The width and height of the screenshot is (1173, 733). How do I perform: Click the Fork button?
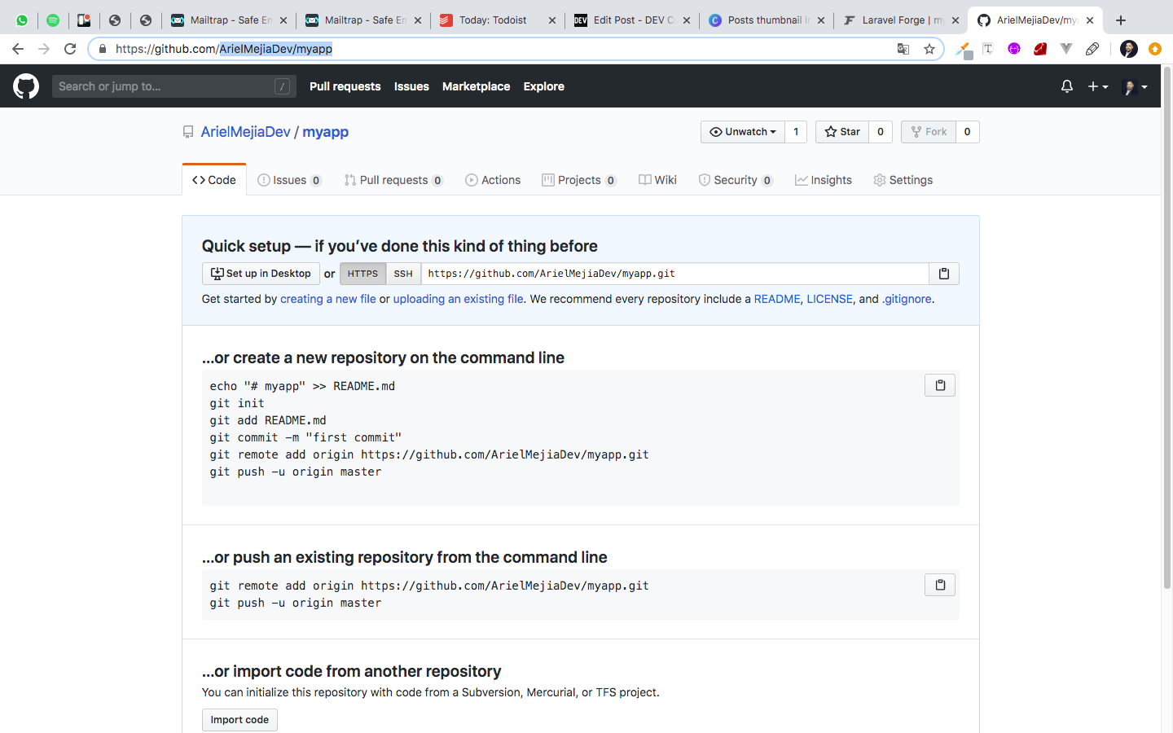click(929, 132)
